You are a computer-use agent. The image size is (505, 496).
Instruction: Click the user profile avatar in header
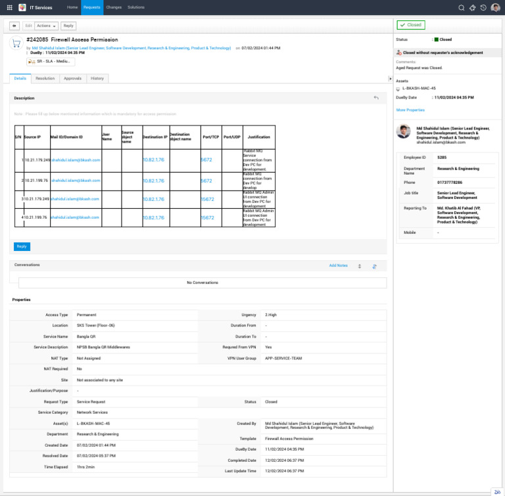496,7
